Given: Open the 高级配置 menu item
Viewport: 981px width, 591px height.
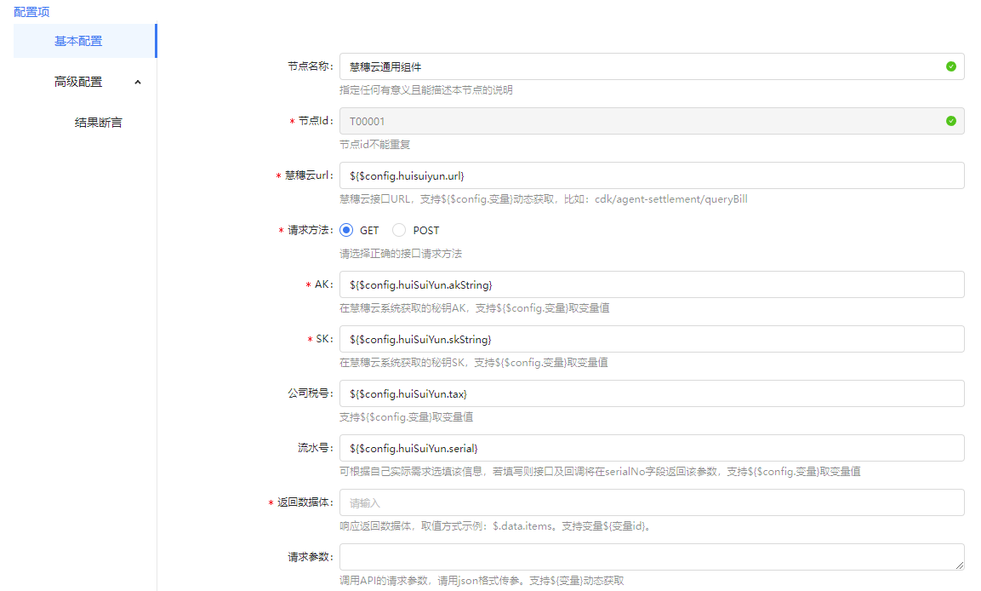Looking at the screenshot, I should point(78,82).
